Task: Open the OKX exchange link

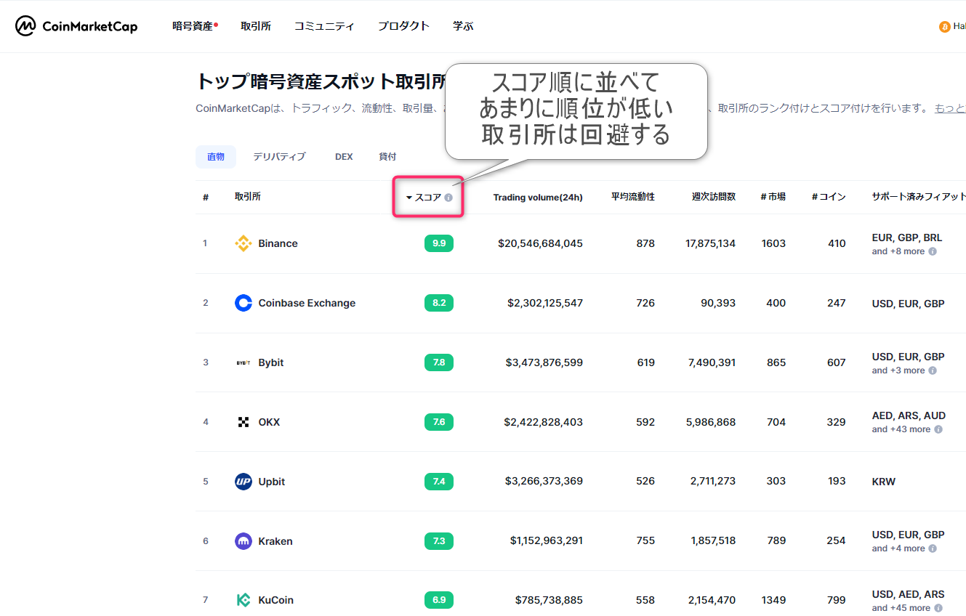Action: [269, 422]
